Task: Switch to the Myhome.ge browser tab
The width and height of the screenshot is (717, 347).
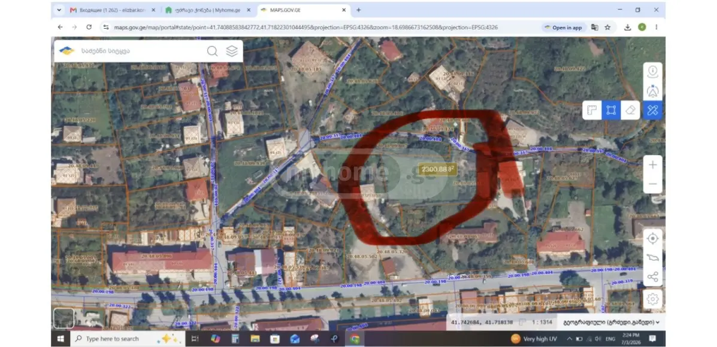Action: pyautogui.click(x=208, y=10)
